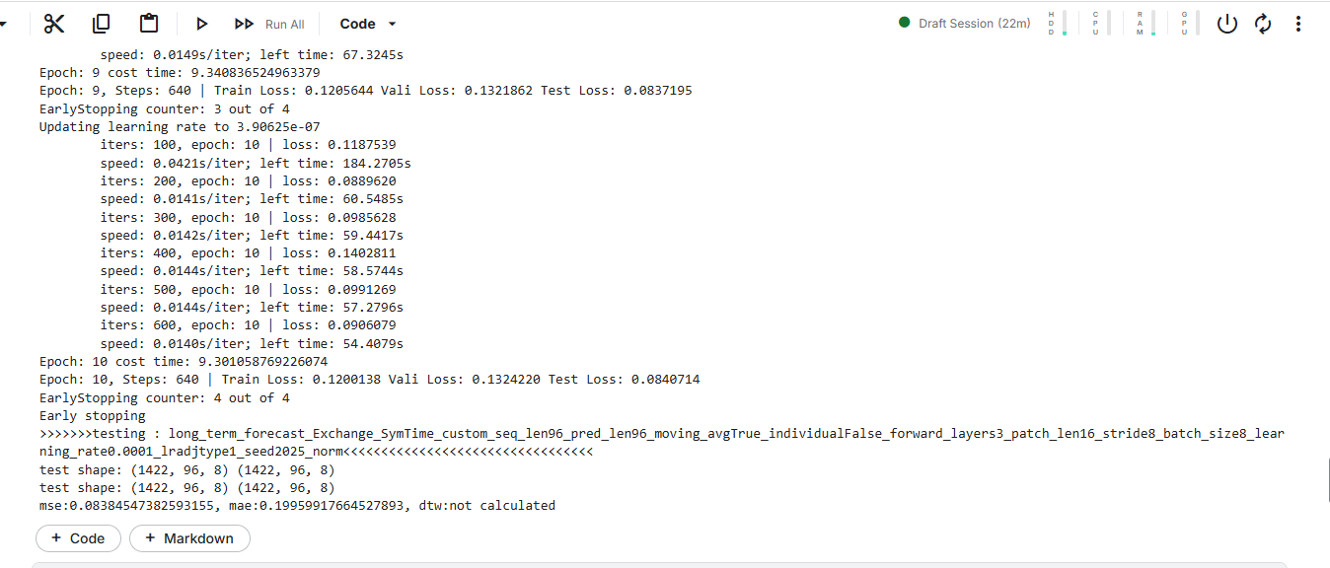Click the new empty cell below buttons
This screenshot has width=1330, height=568.
click(x=659, y=564)
